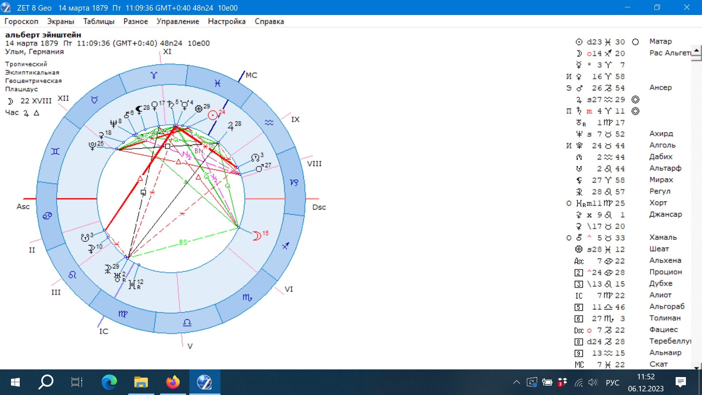Click the red Moon crescent in chart

click(257, 236)
